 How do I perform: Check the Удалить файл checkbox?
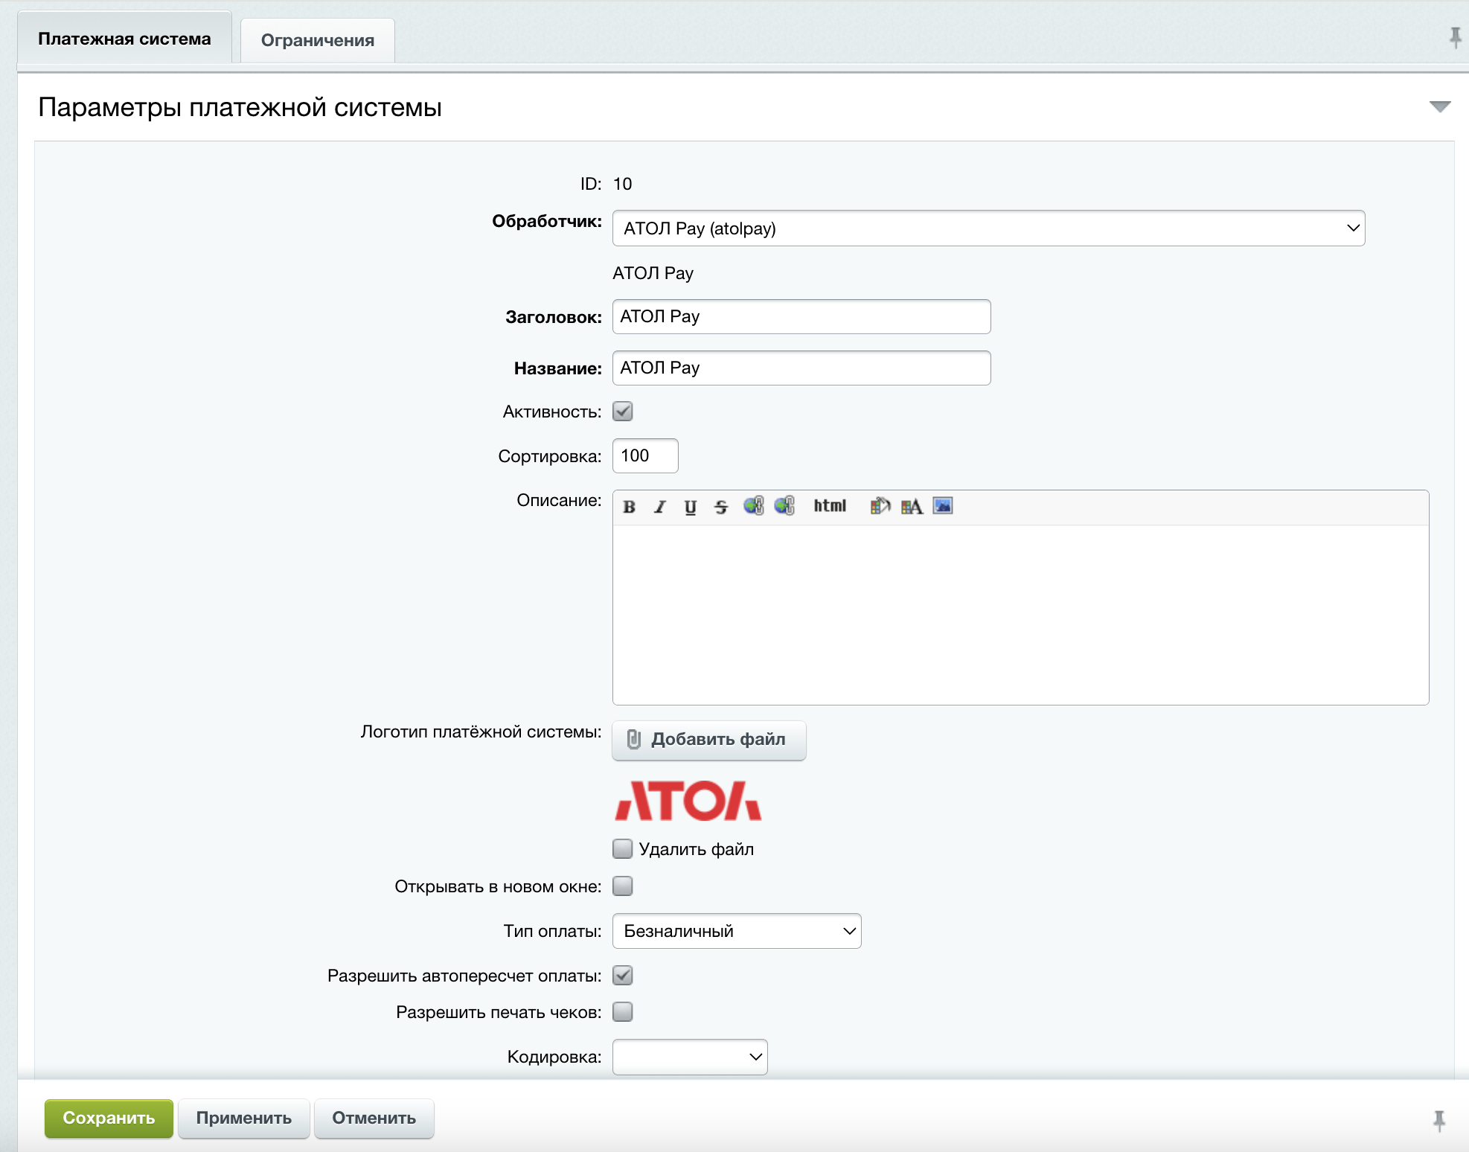tap(623, 849)
